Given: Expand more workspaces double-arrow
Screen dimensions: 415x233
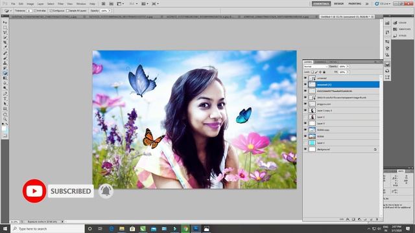Looking at the screenshot, I should pyautogui.click(x=367, y=4).
